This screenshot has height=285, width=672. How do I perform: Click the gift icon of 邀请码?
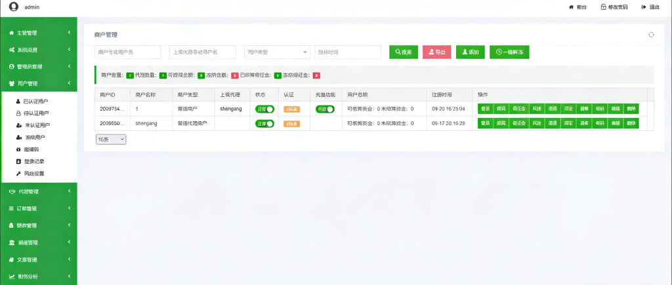point(18,149)
